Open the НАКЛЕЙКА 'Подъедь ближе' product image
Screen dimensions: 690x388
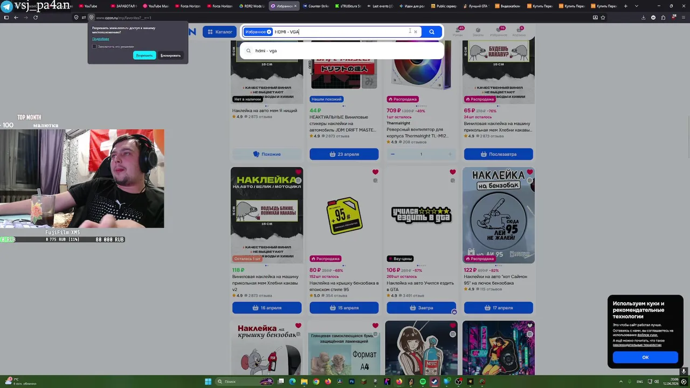pos(267,215)
